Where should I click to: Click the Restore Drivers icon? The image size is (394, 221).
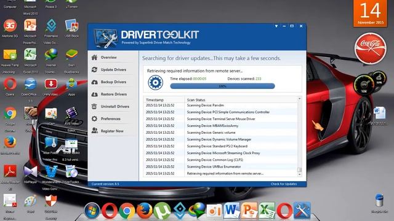click(94, 94)
